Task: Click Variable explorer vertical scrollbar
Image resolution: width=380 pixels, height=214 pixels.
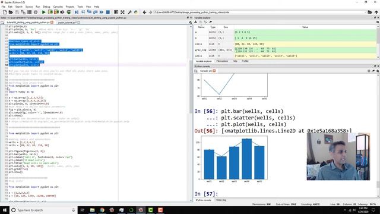Action: [378, 42]
